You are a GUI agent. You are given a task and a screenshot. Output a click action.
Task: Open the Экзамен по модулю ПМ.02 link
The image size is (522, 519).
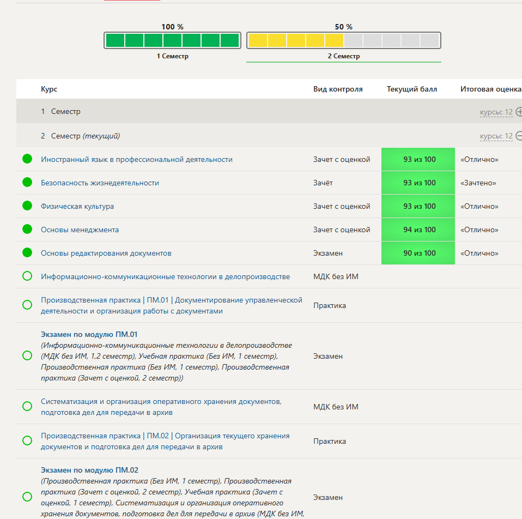coord(89,470)
